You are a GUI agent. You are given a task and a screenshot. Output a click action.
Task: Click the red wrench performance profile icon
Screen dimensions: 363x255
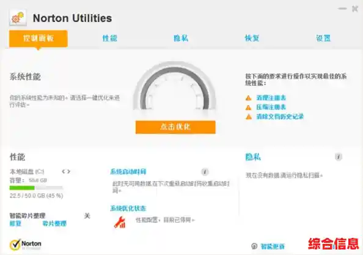click(x=120, y=222)
